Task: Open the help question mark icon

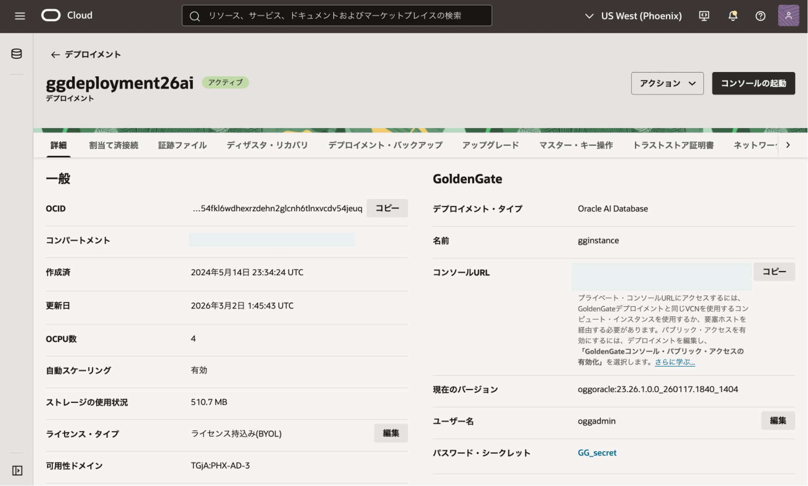Action: (760, 16)
